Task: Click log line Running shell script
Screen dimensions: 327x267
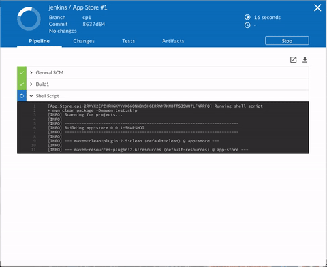Action: [x=155, y=106]
